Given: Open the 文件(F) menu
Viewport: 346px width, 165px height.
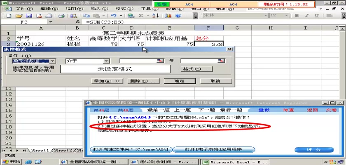Looking at the screenshot, I should point(24,9).
